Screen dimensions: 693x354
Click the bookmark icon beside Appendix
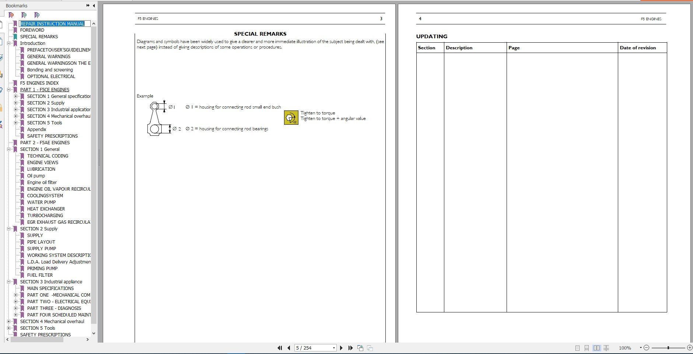point(22,130)
